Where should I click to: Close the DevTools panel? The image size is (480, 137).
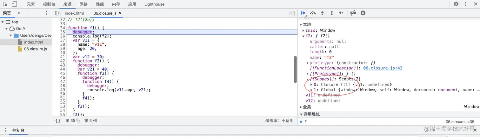point(475,4)
